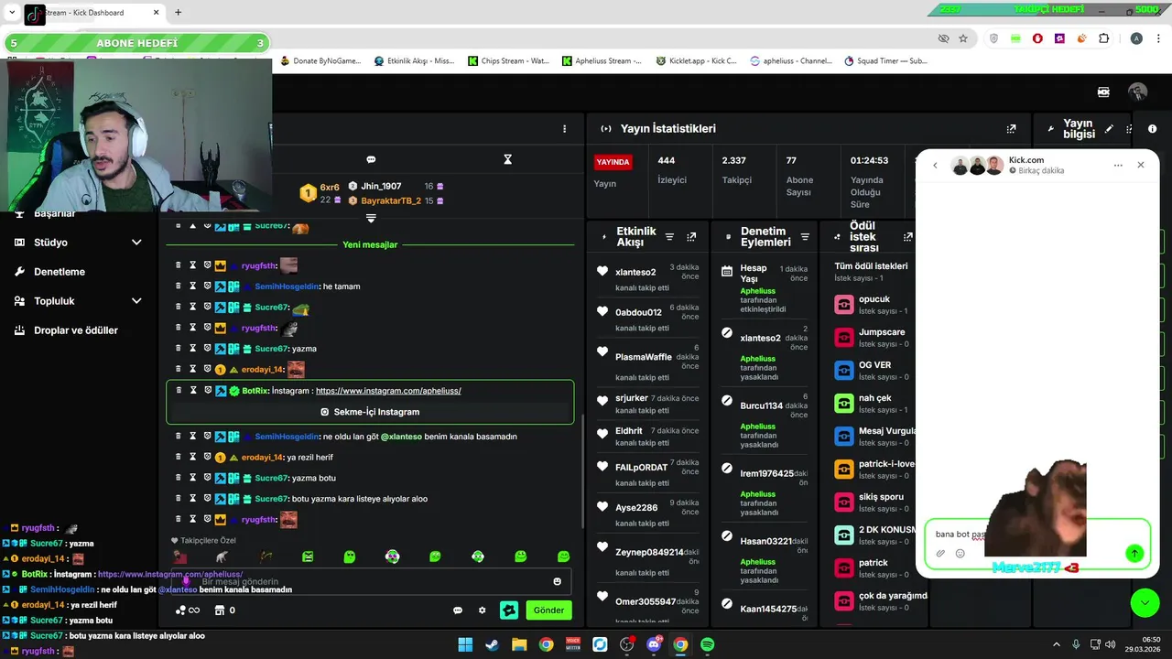
Task: Pop out the Etkinlik Akışı panel
Action: pyautogui.click(x=691, y=237)
